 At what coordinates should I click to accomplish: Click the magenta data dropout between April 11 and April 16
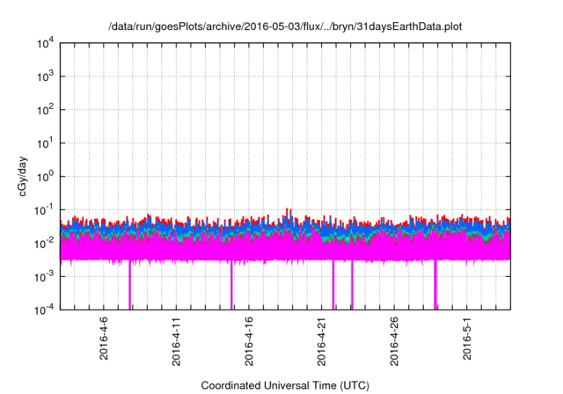pos(231,285)
